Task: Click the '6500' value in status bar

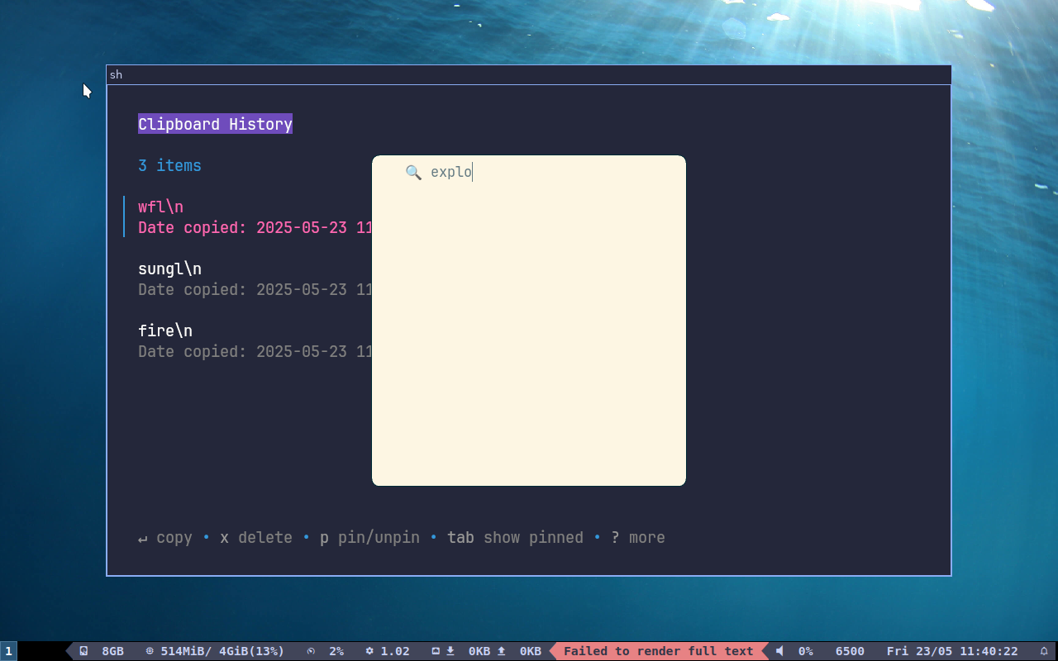Action: click(850, 651)
